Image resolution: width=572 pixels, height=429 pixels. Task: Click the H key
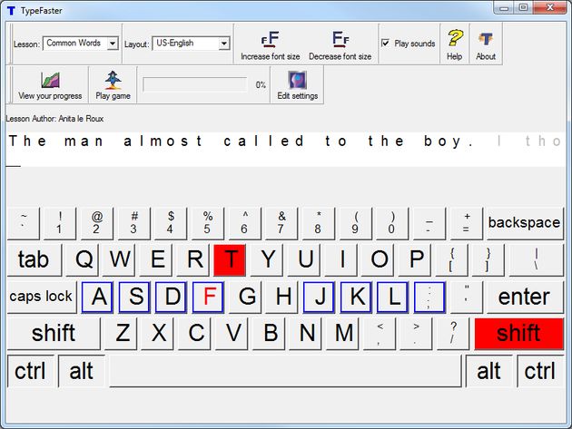tap(282, 297)
